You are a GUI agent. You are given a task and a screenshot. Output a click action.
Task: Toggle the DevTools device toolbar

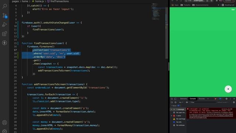175,99
